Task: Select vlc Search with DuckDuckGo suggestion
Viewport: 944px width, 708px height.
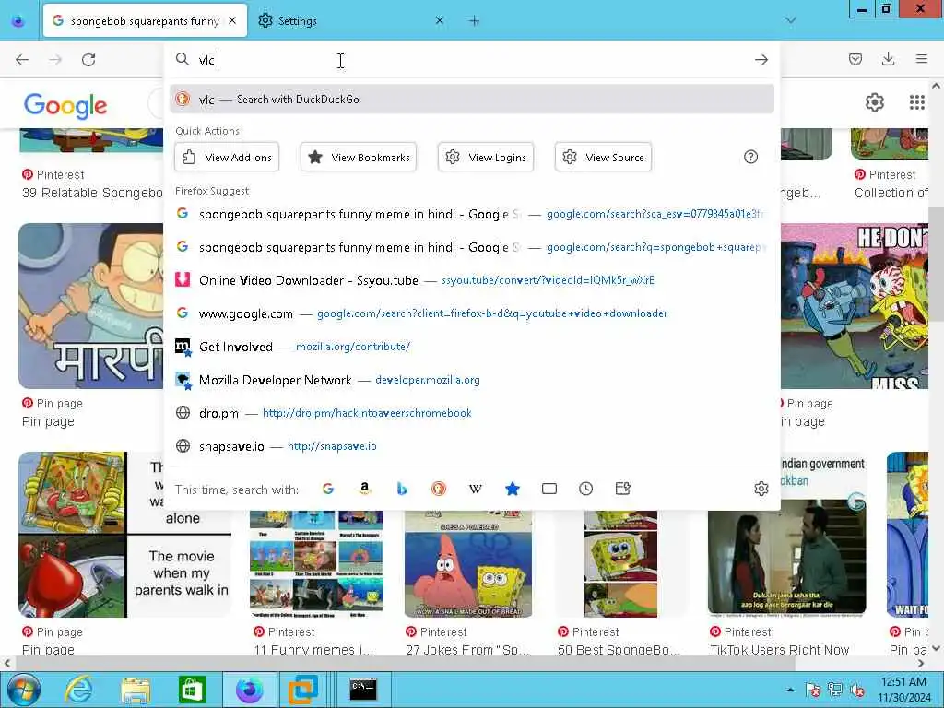Action: pyautogui.click(x=472, y=100)
